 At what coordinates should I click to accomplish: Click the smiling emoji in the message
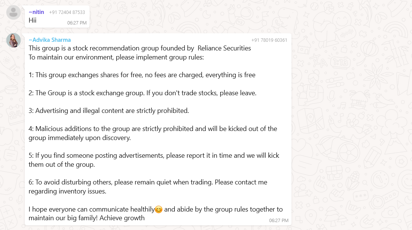pos(159,210)
